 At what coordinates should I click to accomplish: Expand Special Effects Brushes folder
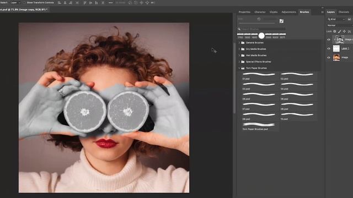pos(239,62)
